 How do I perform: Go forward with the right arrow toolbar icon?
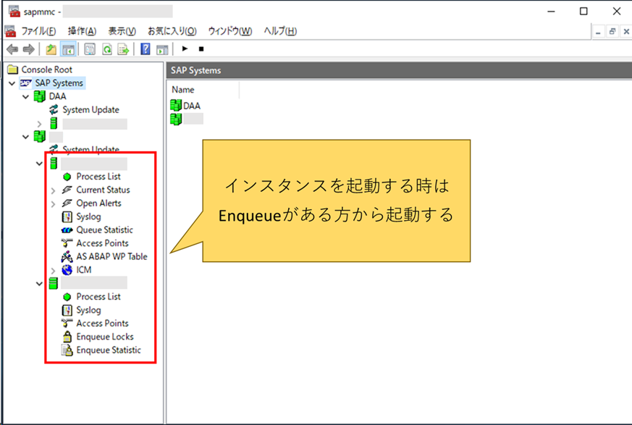click(x=29, y=50)
